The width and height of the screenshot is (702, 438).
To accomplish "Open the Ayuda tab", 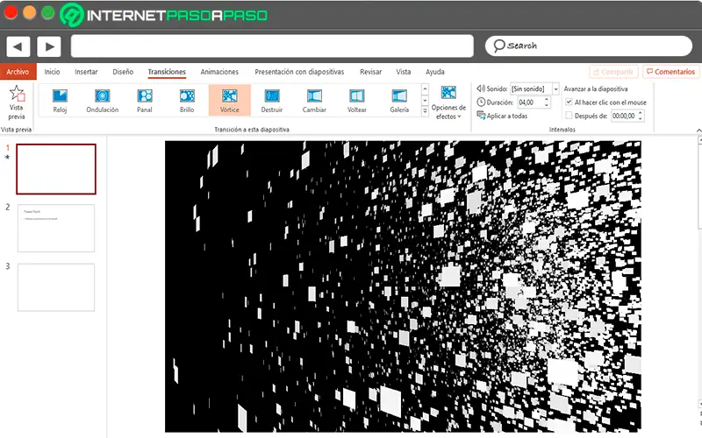I will tap(434, 72).
